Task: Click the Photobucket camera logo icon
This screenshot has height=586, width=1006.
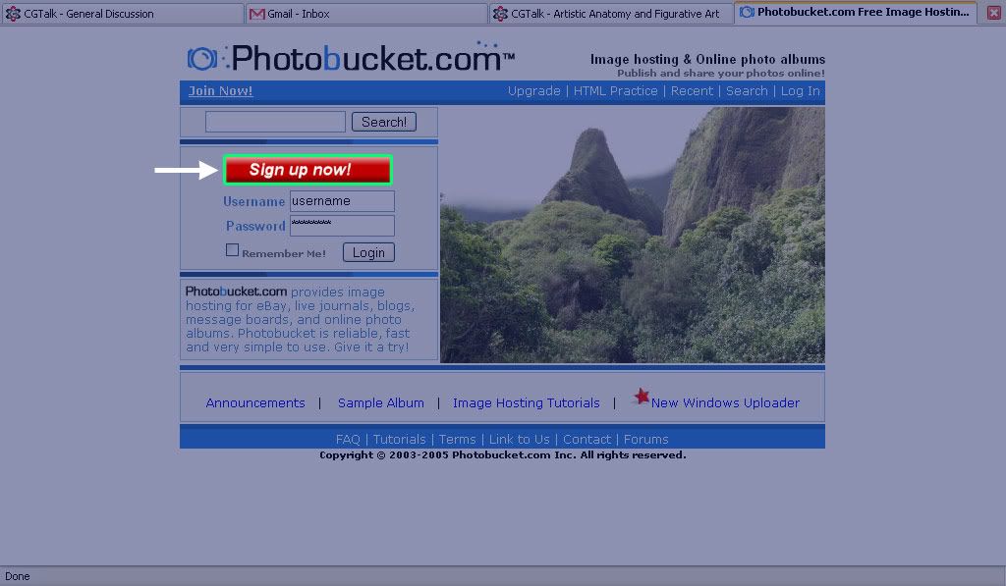Action: 202,59
